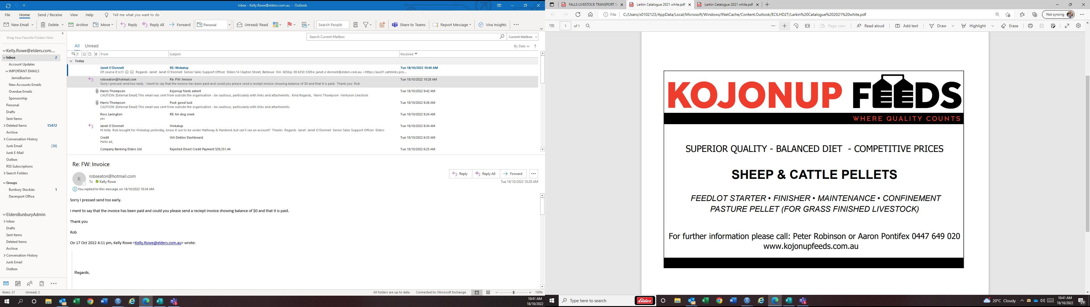Open PDF table of contents icon

(552, 26)
